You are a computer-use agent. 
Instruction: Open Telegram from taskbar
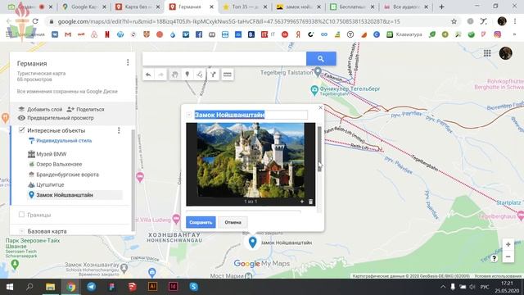pyautogui.click(x=91, y=287)
